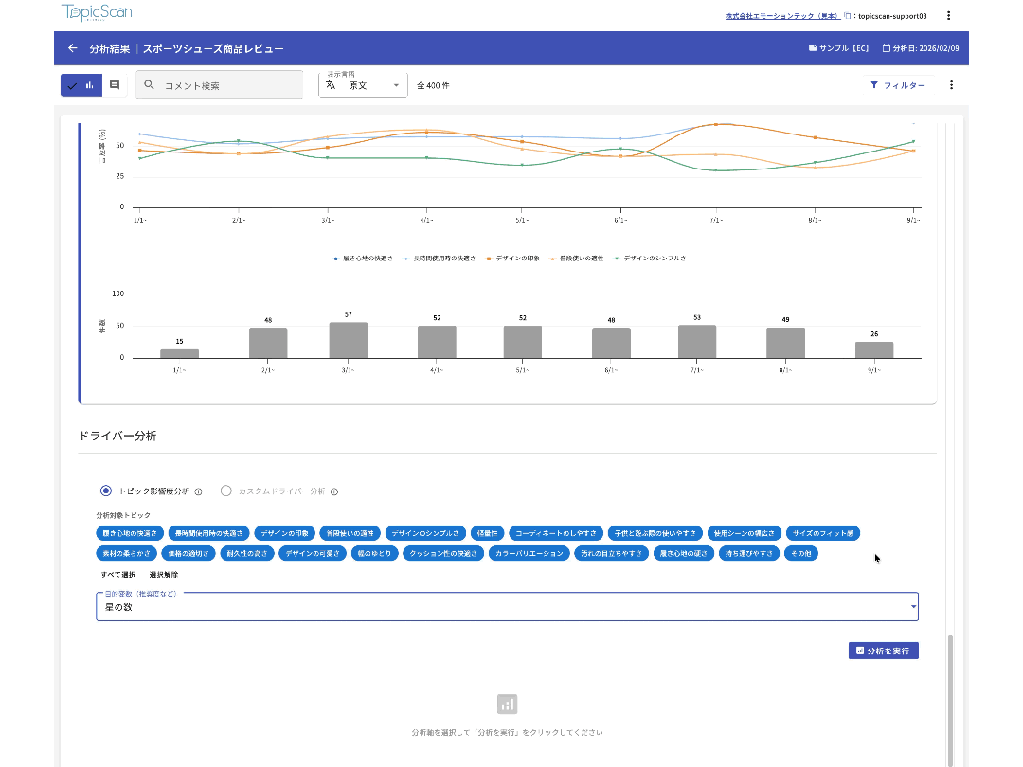Open the top-right account kebab menu
The image size is (1023, 767).
949,16
